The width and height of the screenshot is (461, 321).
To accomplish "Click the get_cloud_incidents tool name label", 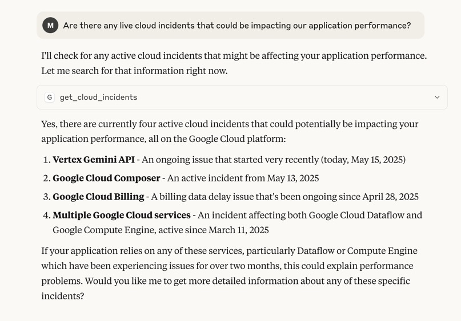I will tap(98, 97).
